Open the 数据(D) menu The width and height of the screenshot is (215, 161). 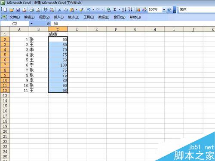coord(104,17)
